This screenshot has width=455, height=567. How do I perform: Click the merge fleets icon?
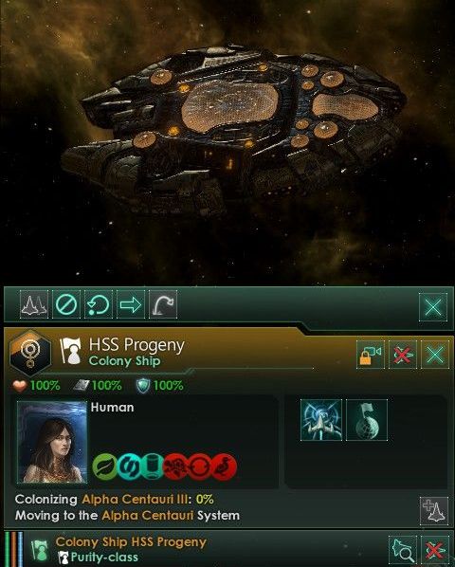pos(34,304)
